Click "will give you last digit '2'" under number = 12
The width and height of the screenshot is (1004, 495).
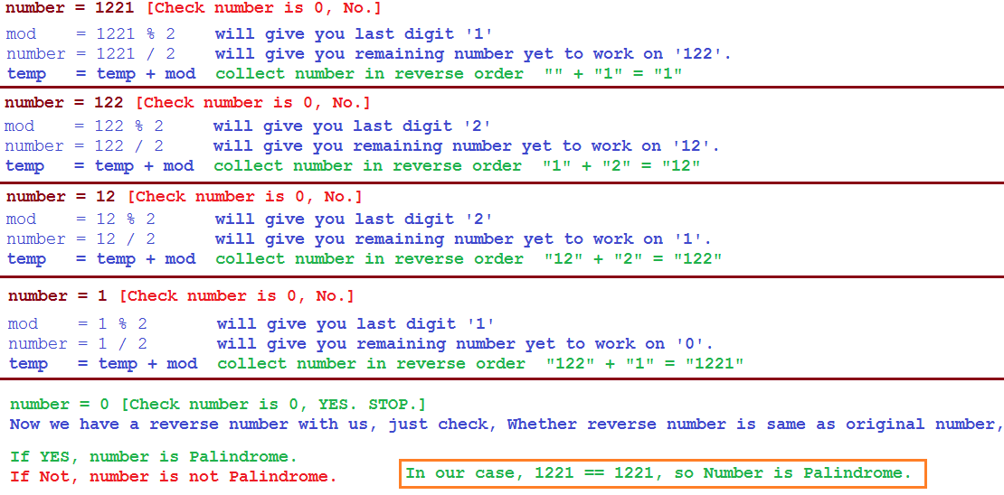click(x=354, y=219)
